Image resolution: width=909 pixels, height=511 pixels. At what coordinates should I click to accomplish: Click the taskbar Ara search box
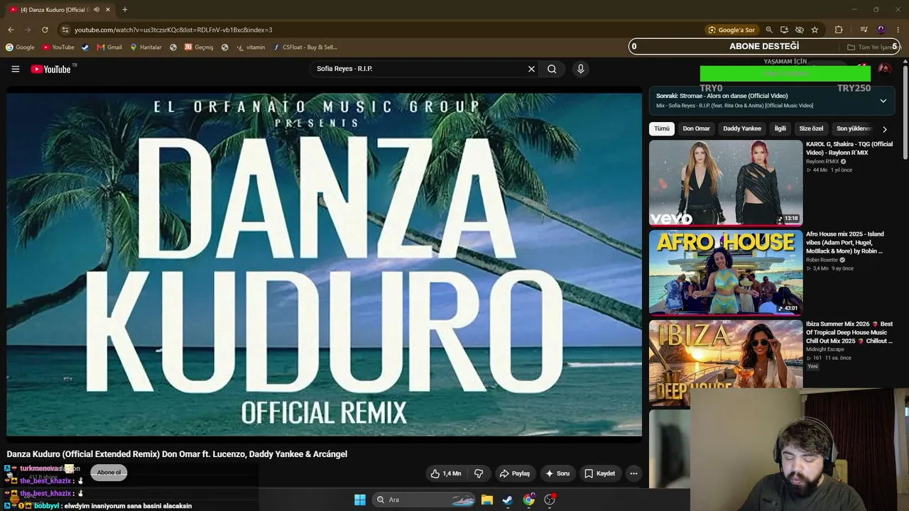(x=424, y=500)
